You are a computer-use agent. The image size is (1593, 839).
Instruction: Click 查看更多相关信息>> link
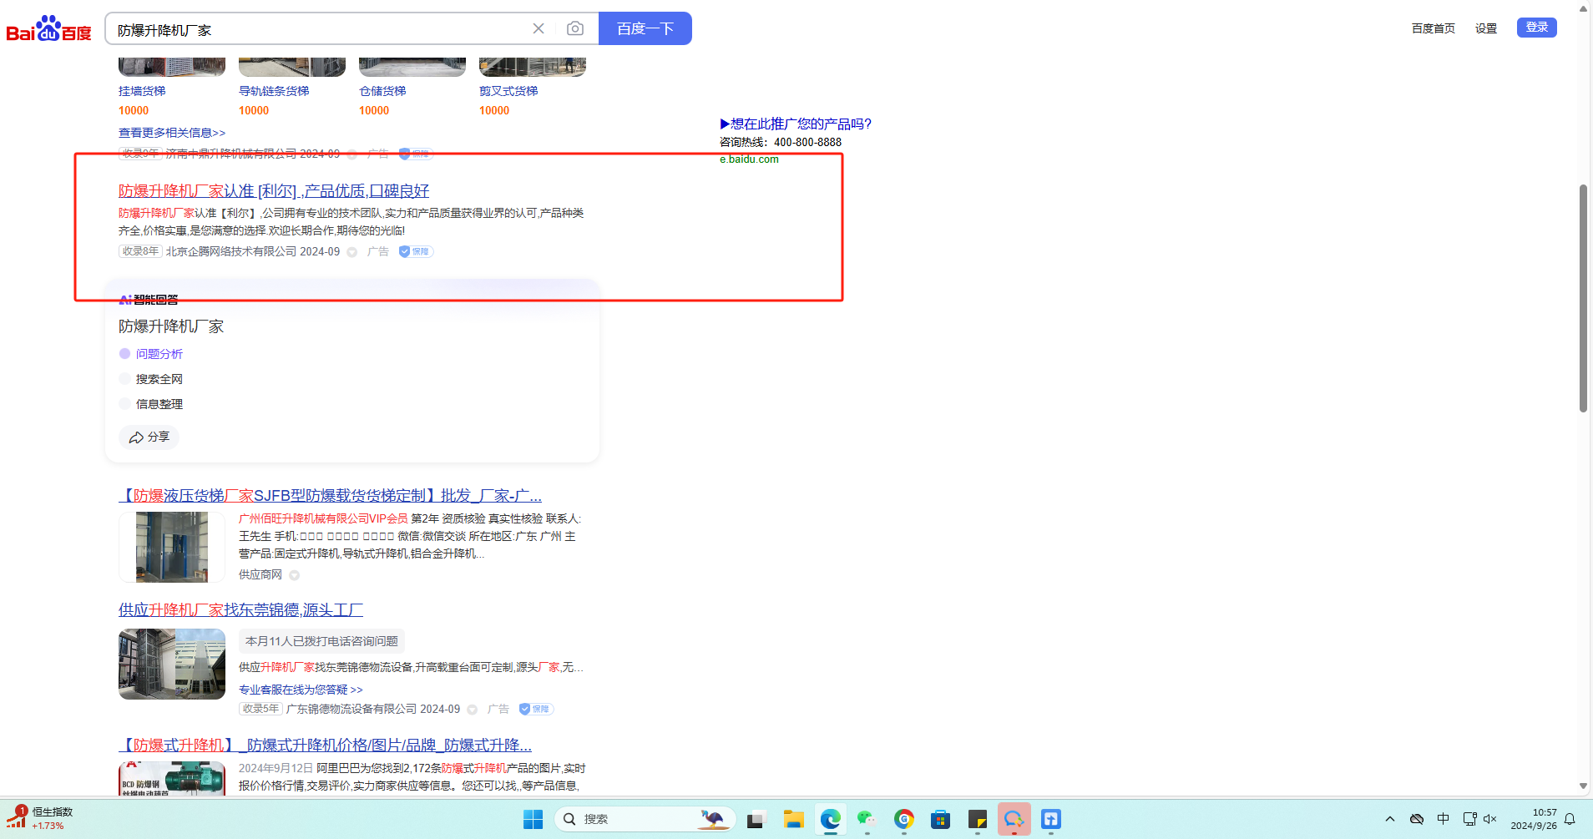pyautogui.click(x=172, y=133)
